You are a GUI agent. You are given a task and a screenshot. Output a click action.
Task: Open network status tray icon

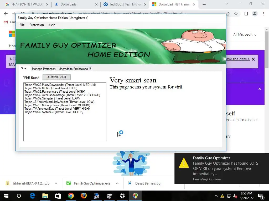pos(229,196)
